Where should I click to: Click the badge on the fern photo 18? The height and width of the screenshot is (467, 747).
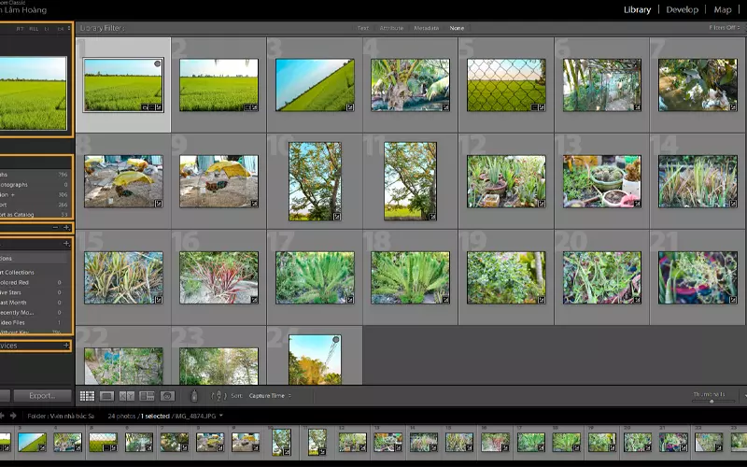pyautogui.click(x=445, y=300)
